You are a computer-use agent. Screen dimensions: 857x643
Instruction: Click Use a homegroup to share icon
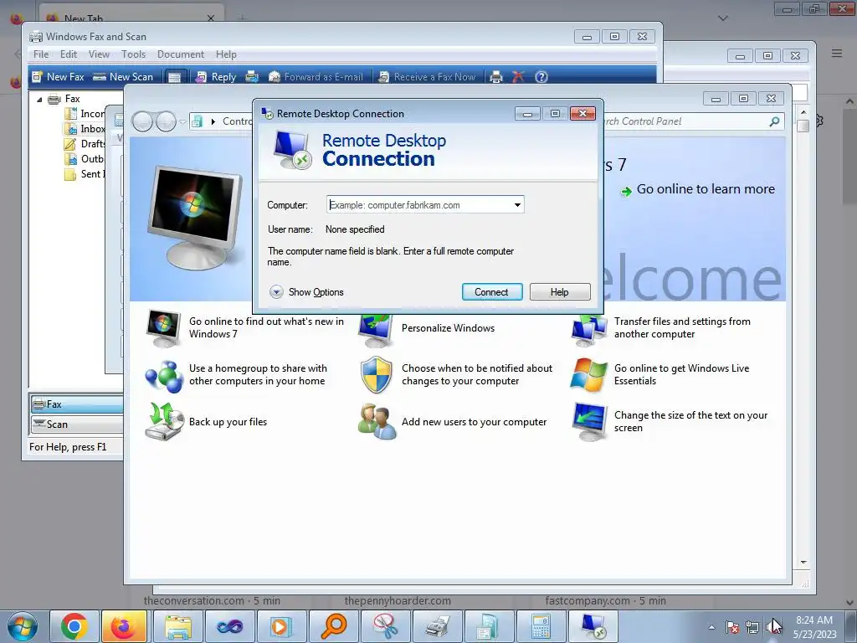click(163, 376)
